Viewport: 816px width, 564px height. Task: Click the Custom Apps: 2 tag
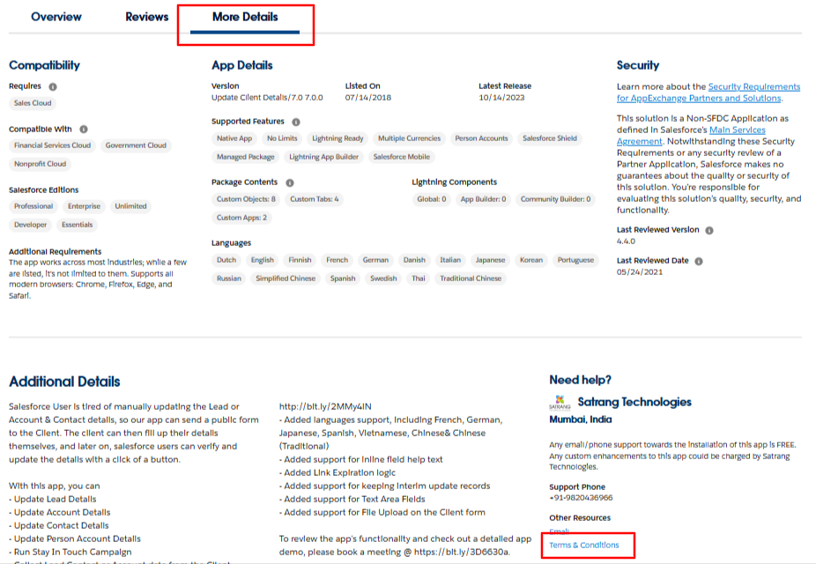click(241, 218)
